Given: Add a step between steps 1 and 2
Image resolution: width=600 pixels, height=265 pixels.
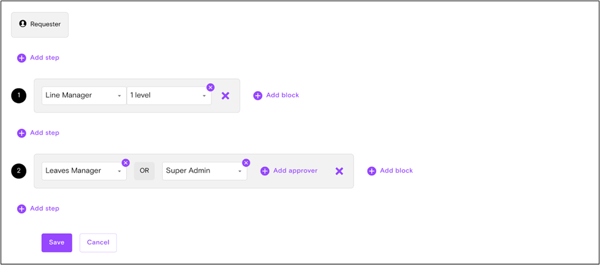Looking at the screenshot, I should (x=39, y=133).
